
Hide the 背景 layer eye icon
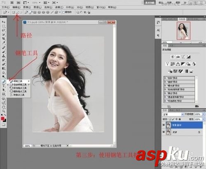pyautogui.click(x=164, y=132)
